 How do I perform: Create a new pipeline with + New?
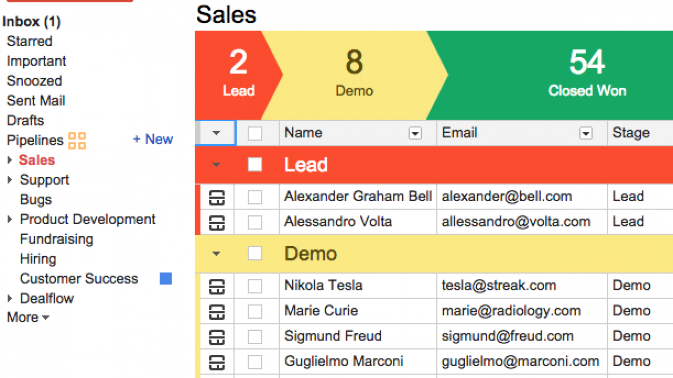tap(152, 139)
